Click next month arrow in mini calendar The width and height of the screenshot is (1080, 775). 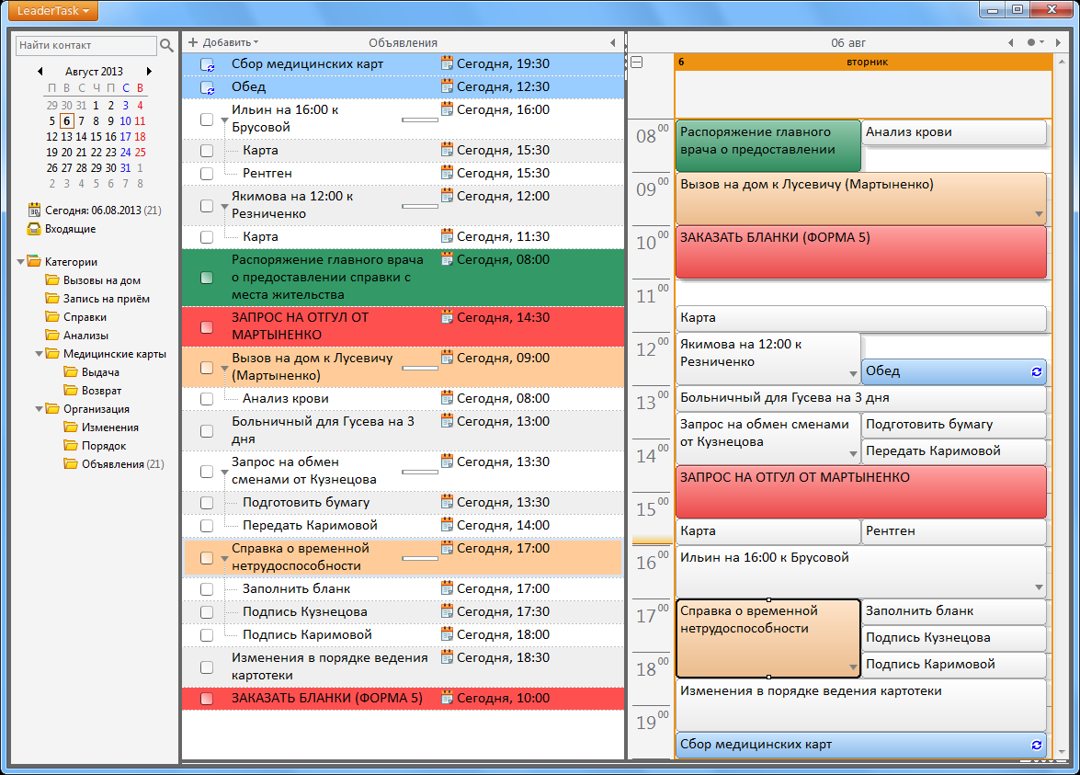click(x=149, y=71)
